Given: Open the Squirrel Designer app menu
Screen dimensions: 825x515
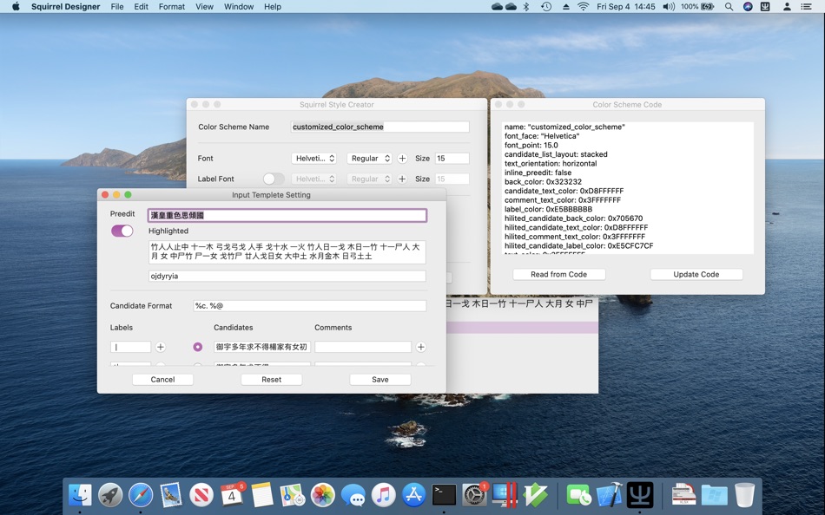Looking at the screenshot, I should coord(65,6).
